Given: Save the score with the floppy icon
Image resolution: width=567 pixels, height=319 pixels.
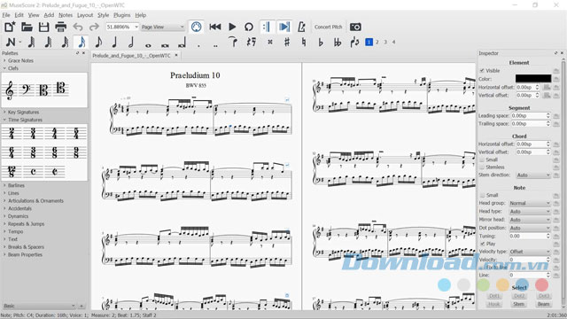Looking at the screenshot, I should (43, 27).
